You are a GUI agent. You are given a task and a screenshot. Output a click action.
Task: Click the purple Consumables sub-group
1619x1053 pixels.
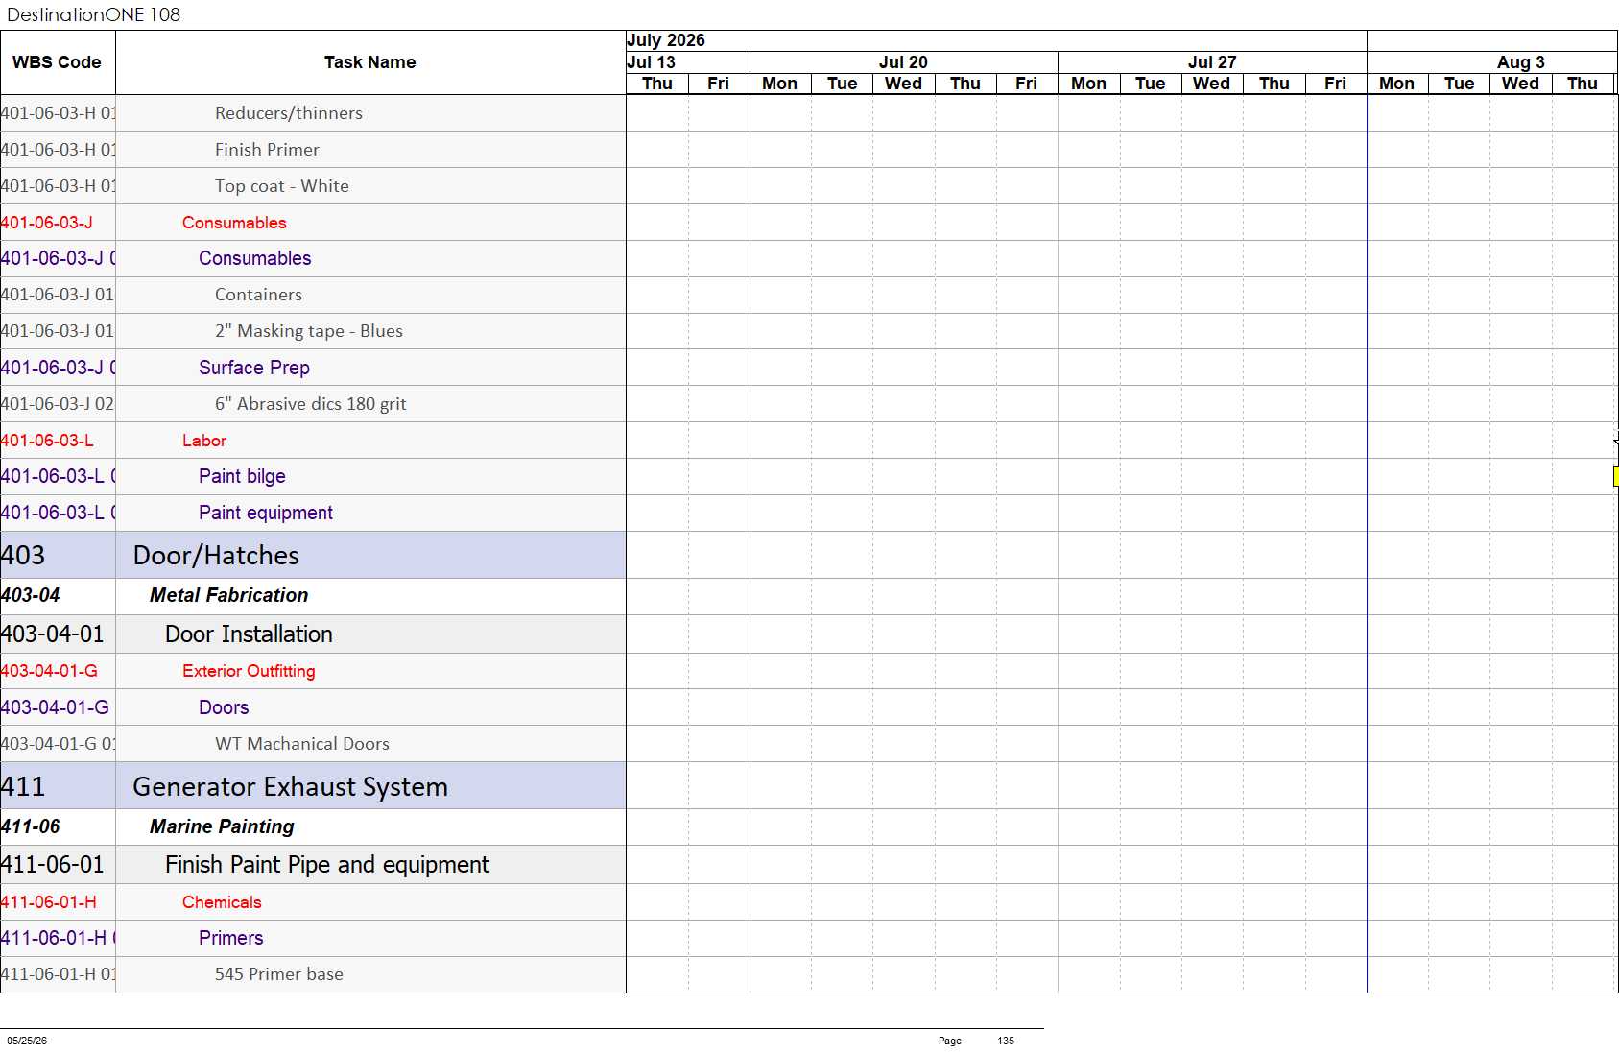pyautogui.click(x=255, y=258)
